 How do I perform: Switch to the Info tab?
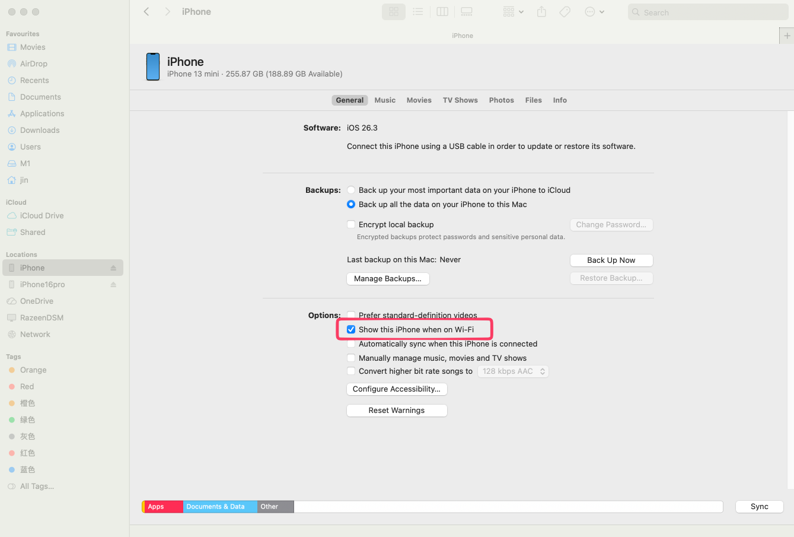[560, 100]
